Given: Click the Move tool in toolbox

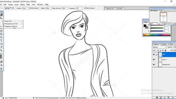Looking at the screenshot, I should click(x=1, y=18).
